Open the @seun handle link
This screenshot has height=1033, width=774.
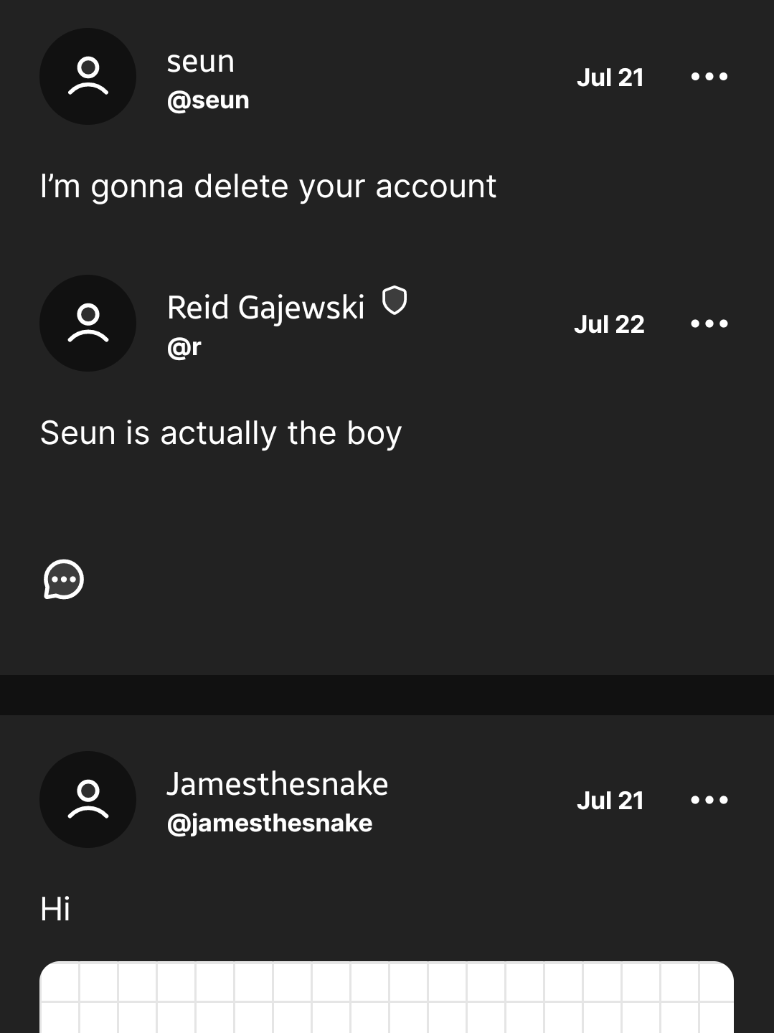208,100
